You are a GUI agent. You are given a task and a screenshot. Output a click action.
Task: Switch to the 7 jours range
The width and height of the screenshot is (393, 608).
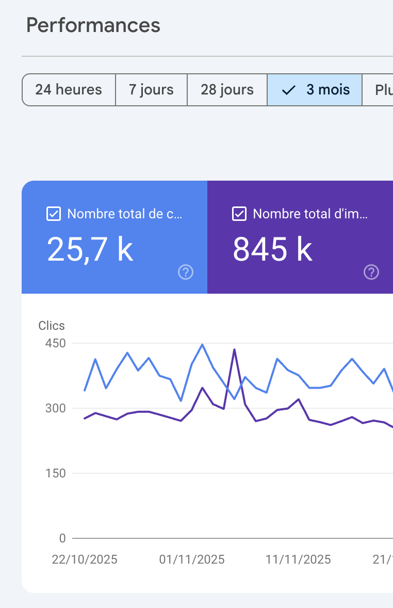coord(151,90)
